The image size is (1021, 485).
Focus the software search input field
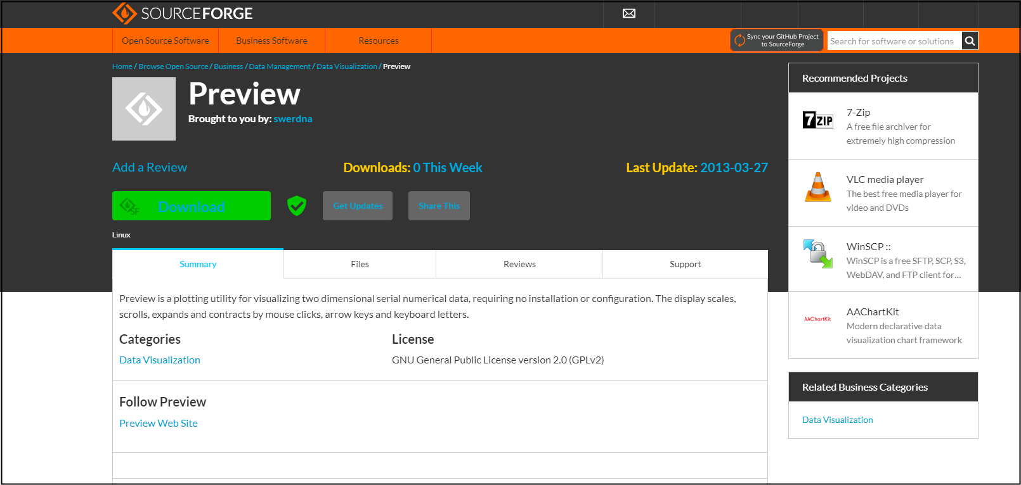[894, 41]
